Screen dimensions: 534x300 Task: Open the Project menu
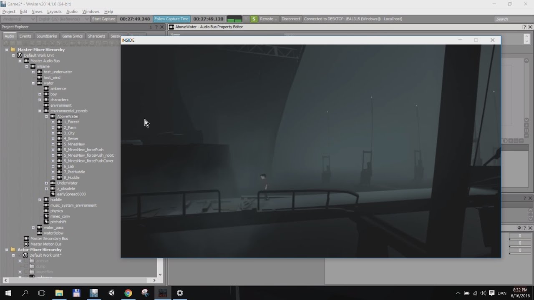click(9, 12)
